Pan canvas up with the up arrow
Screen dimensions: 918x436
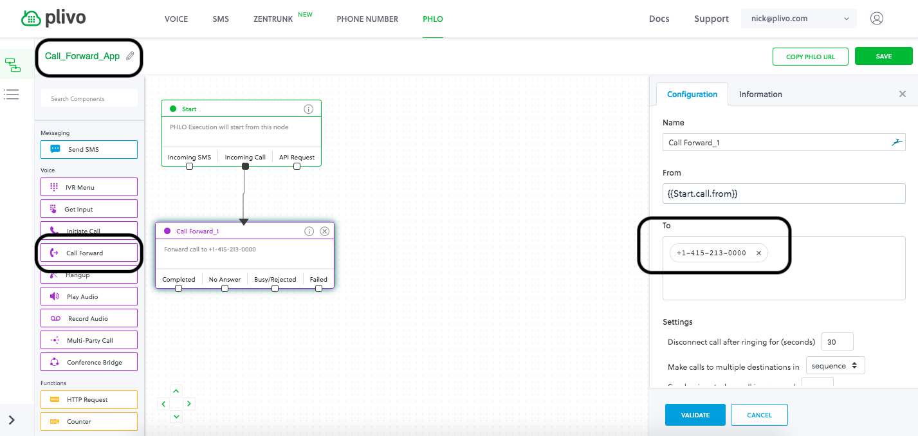pyautogui.click(x=176, y=391)
